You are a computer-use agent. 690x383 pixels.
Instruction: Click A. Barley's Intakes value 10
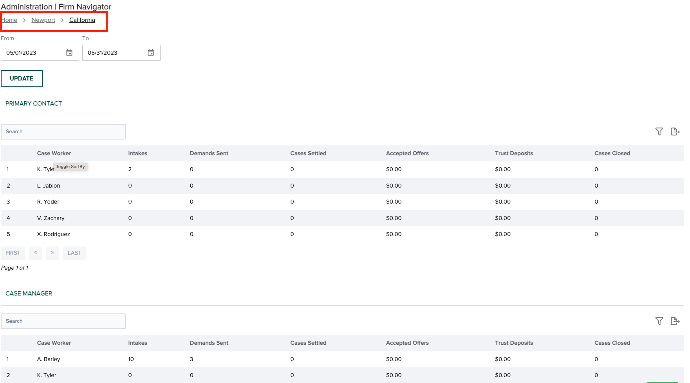[x=131, y=360]
